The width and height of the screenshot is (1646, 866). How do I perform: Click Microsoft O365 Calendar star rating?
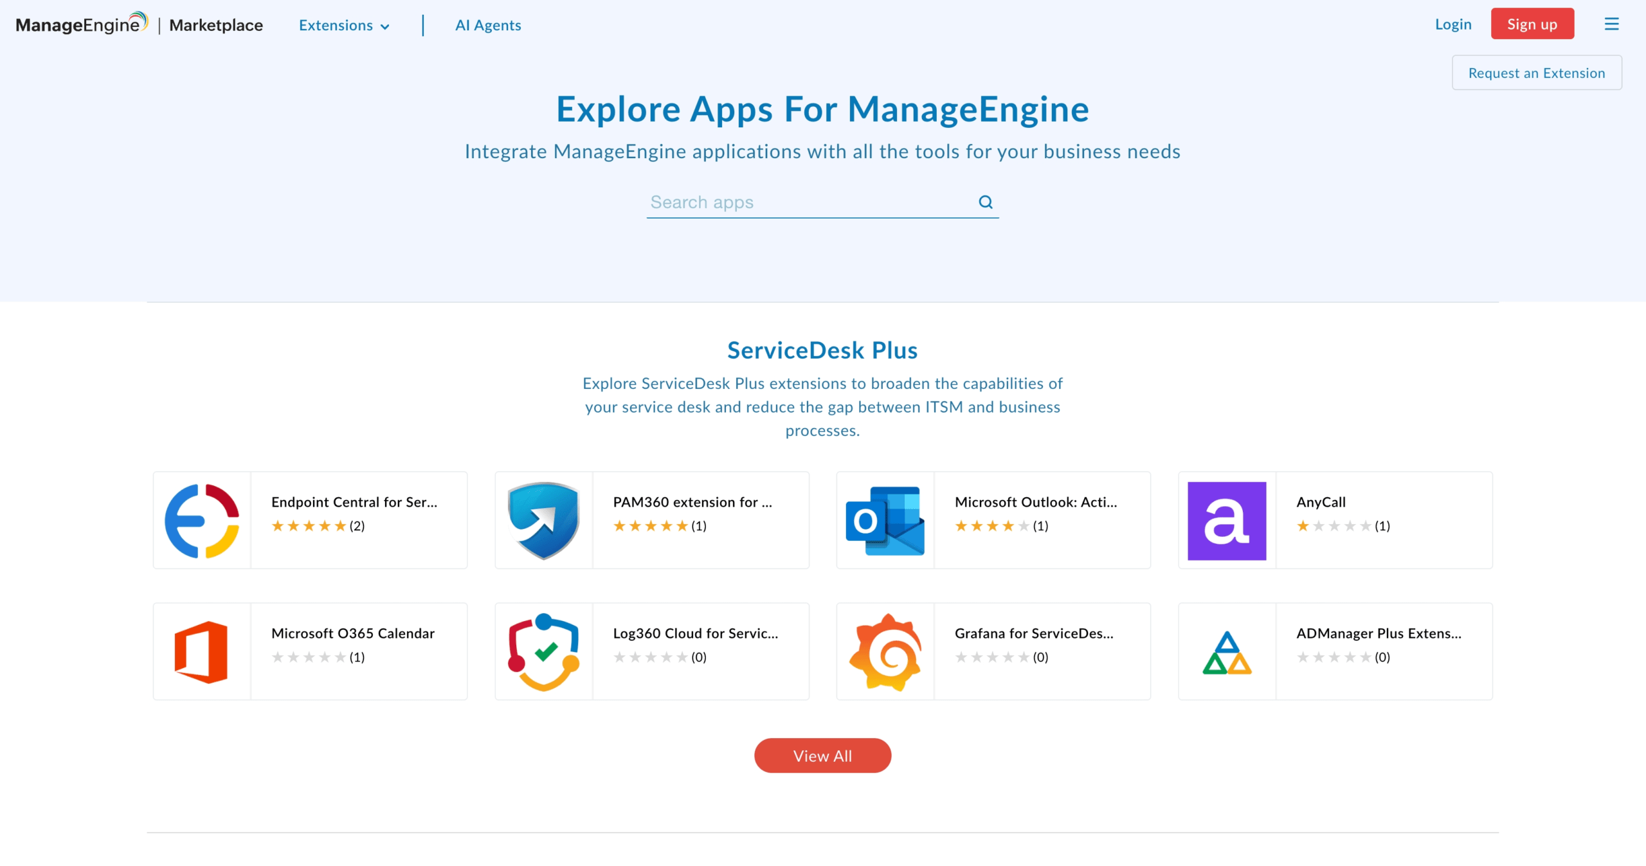[x=309, y=657]
